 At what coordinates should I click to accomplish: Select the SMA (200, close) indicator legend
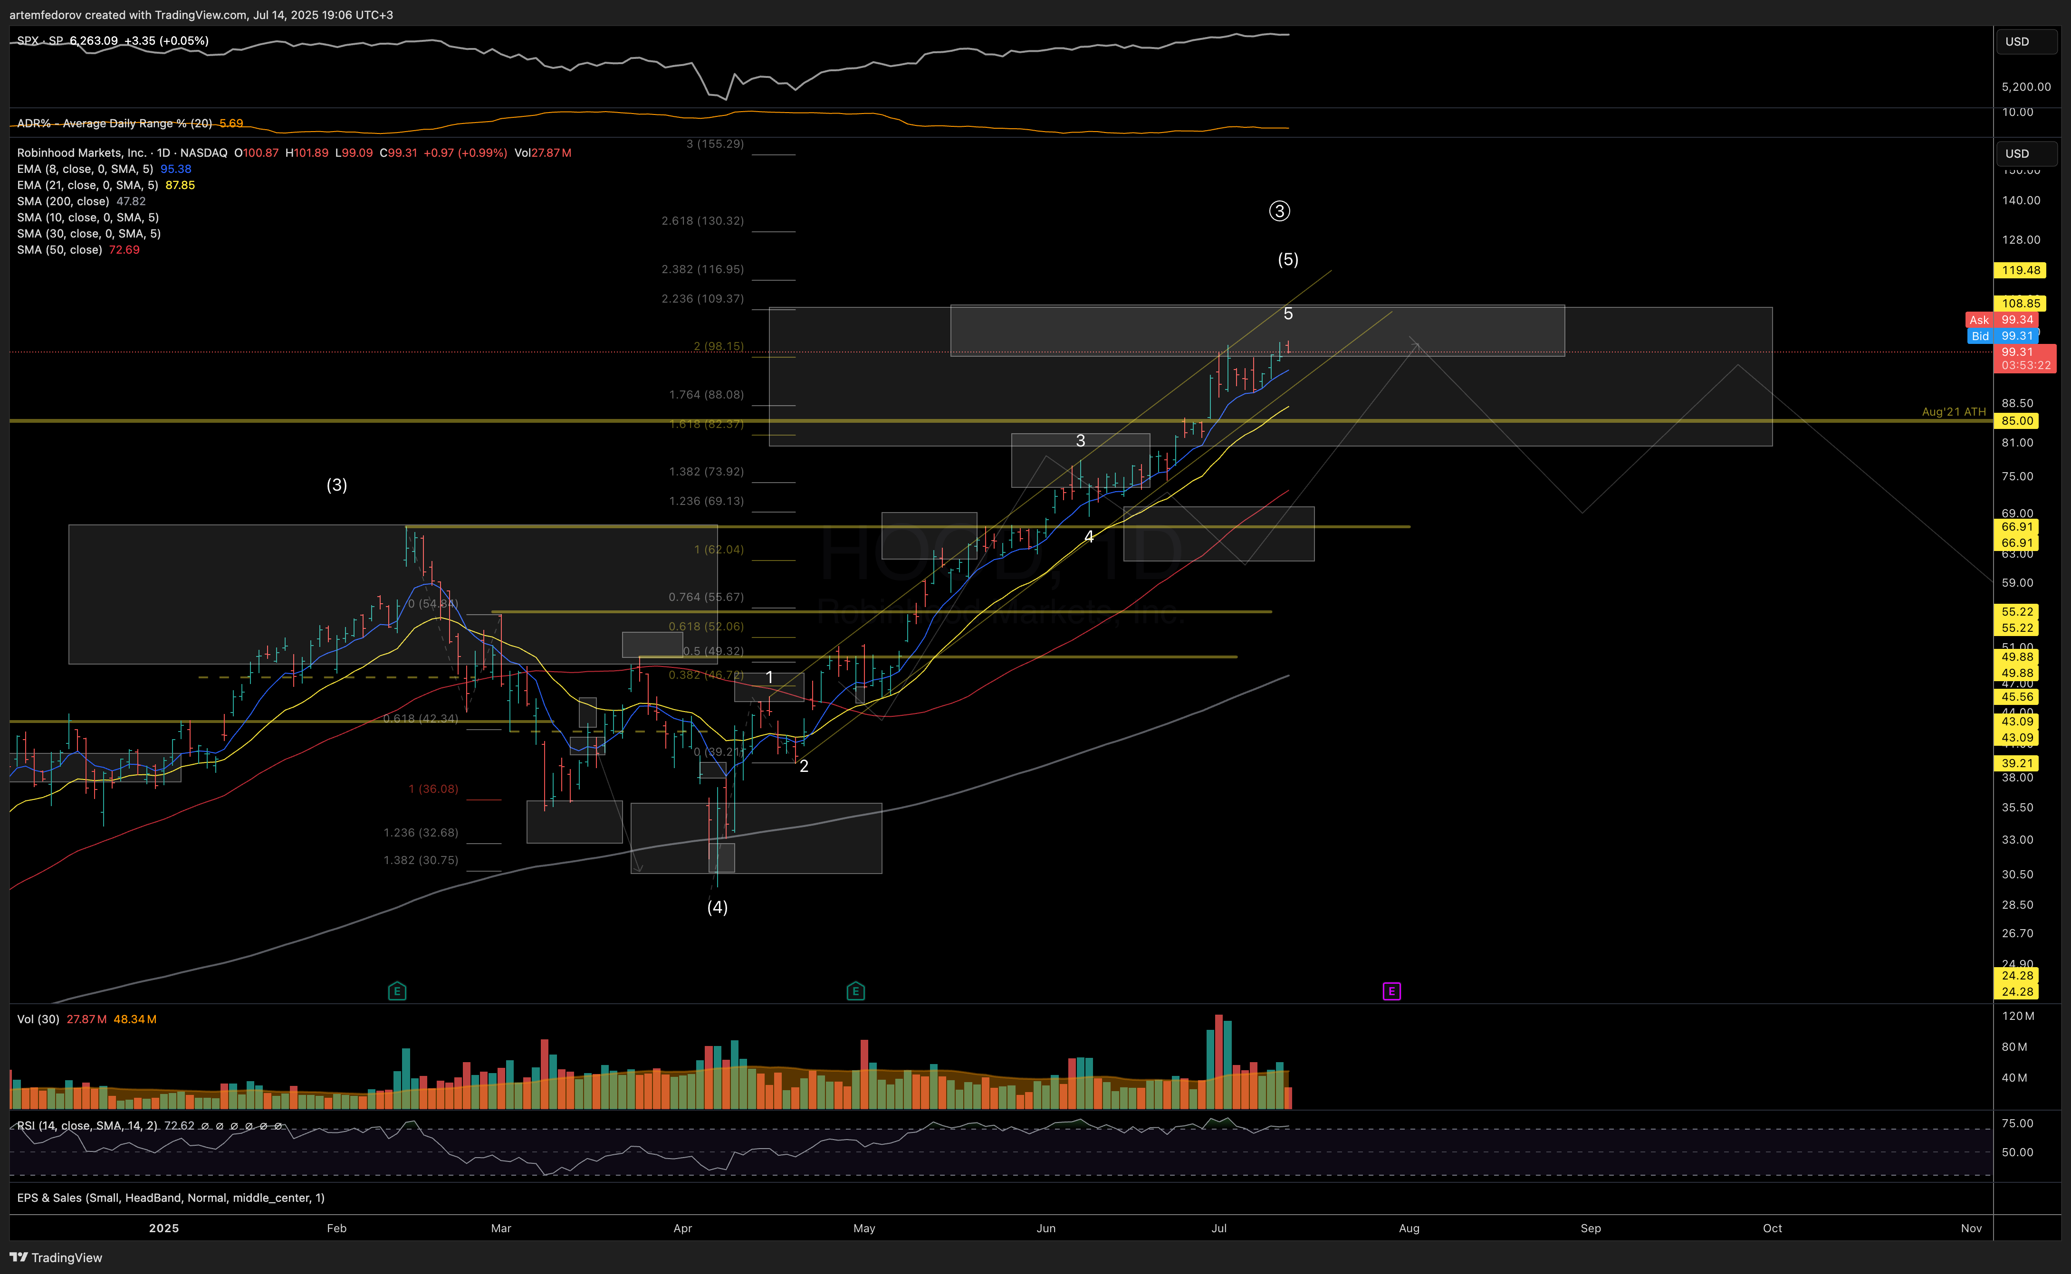point(63,201)
